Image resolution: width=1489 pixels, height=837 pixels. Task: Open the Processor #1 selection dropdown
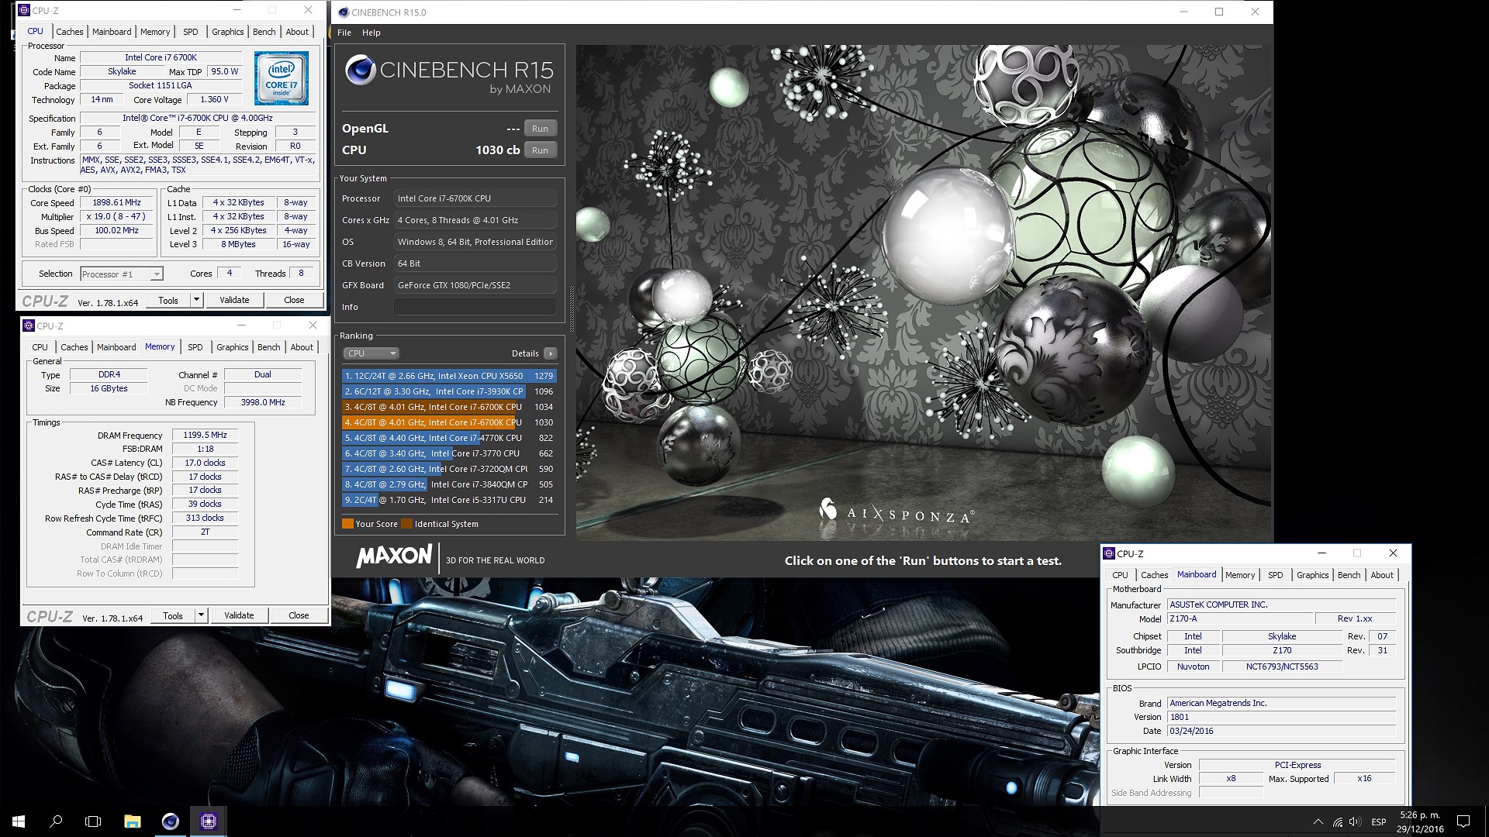pyautogui.click(x=122, y=274)
